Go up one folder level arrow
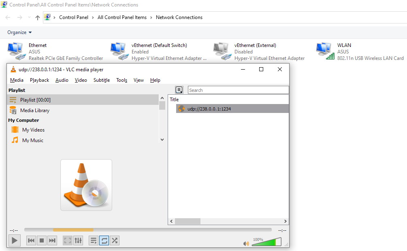The width and height of the screenshot is (407, 251). 38,17
